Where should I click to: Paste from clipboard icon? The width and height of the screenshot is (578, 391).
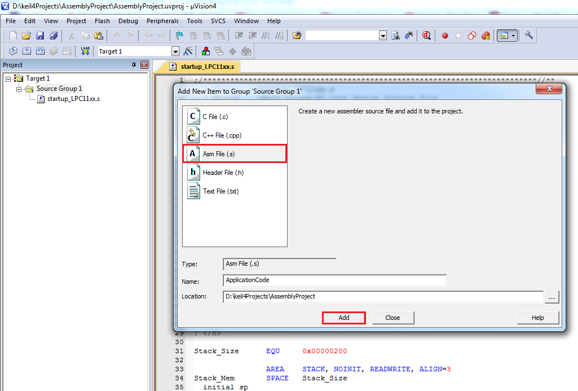coord(99,36)
